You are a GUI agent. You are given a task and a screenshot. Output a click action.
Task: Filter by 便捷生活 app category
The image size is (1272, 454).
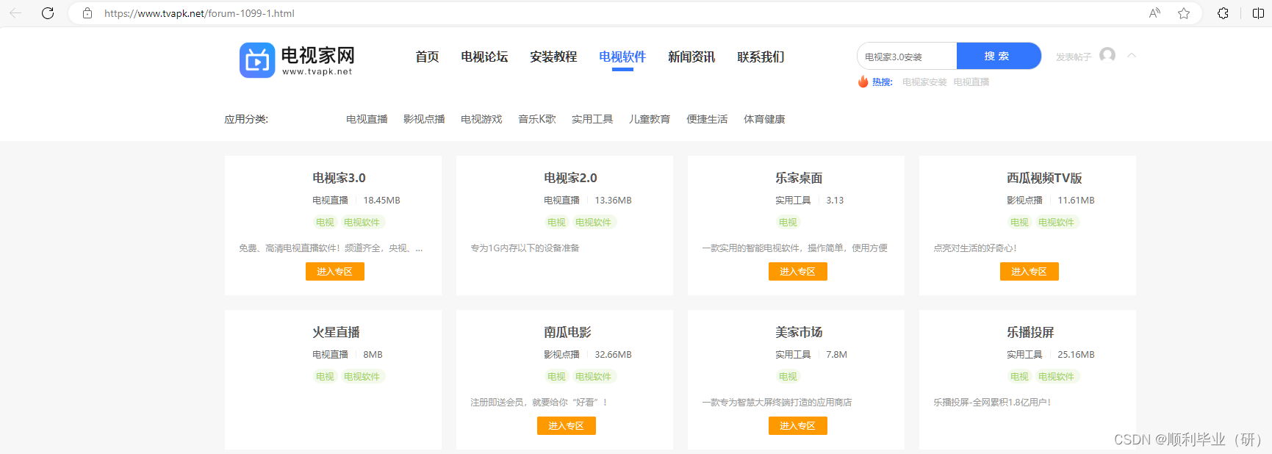tap(707, 119)
